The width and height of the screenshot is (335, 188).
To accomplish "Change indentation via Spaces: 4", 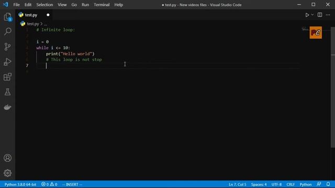I will click(x=259, y=184).
